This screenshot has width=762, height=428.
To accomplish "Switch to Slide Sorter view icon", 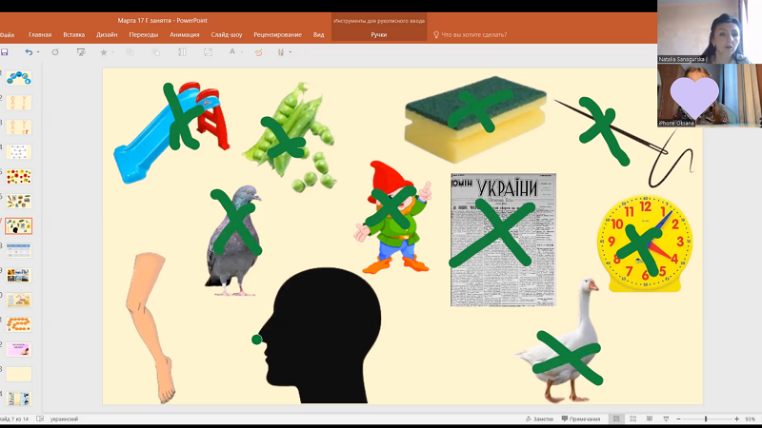I will click(x=632, y=418).
